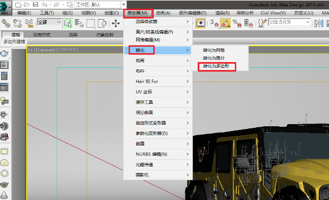The height and width of the screenshot is (200, 329).
Task: Click the Select and Link chain icon
Action: (6, 23)
